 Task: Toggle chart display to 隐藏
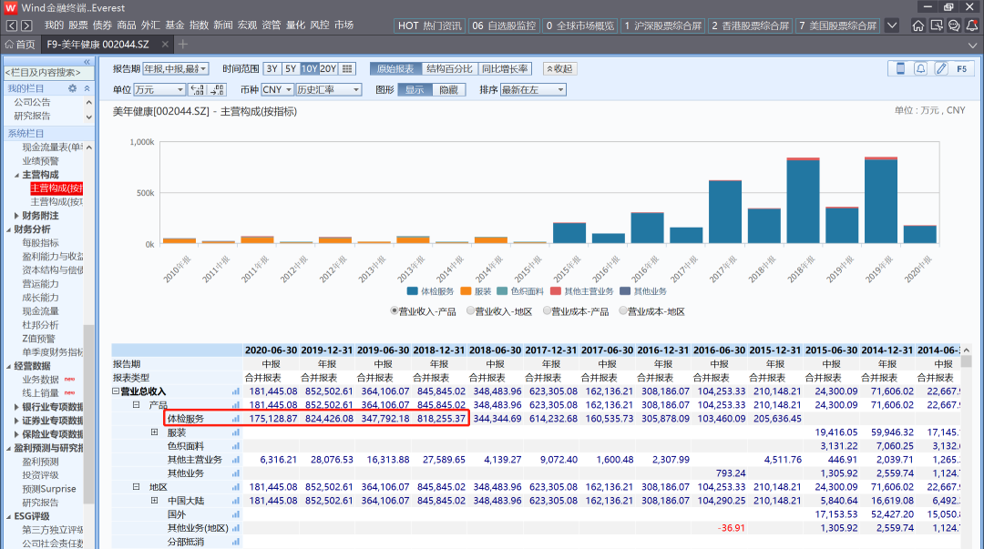click(x=448, y=90)
